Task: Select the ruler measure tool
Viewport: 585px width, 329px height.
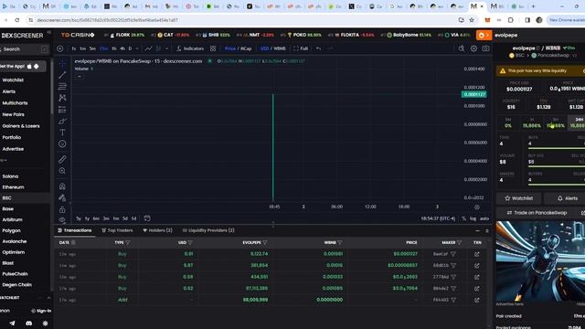Action: click(x=62, y=159)
